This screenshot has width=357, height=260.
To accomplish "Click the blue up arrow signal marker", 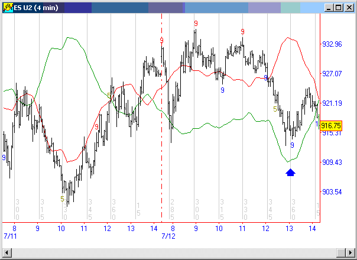I will (x=290, y=172).
